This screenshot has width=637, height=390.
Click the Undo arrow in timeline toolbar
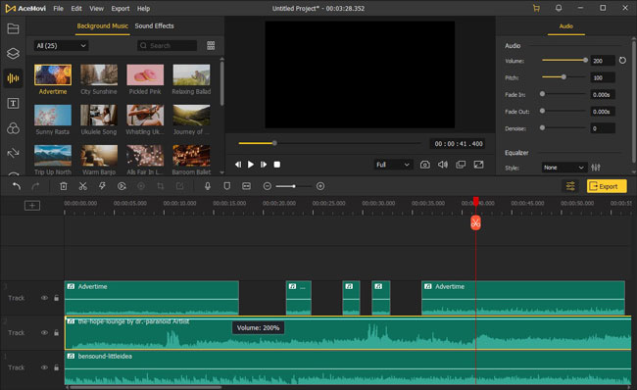(17, 186)
